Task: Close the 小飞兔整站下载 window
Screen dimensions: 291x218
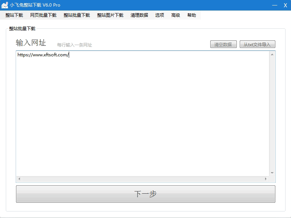Action: click(285, 5)
